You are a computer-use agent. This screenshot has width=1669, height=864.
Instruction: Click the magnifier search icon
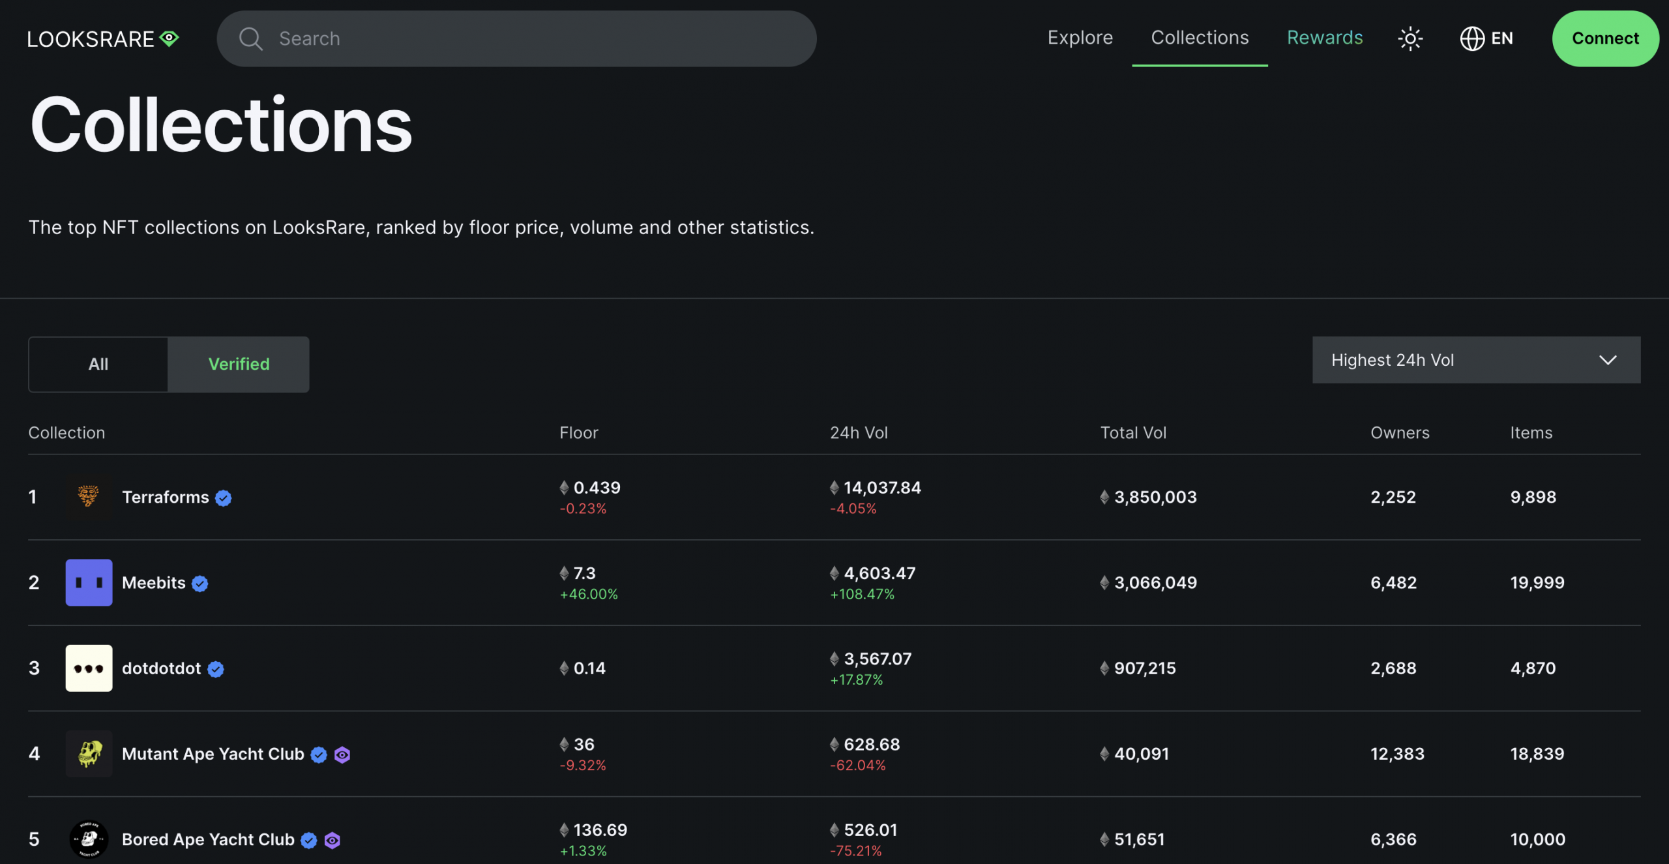250,38
